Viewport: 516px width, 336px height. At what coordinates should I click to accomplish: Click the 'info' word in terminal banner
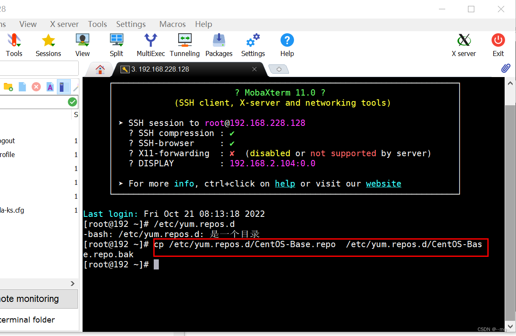point(184,184)
